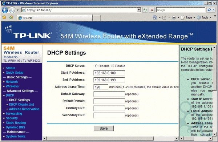Screen dimensions: 218x142
Task: Select the Disable DHCP Server radio button
Action: 96,66
